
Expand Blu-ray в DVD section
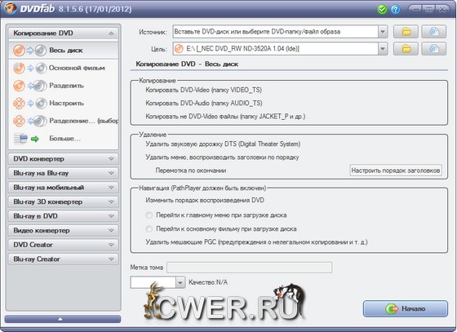coord(64,216)
